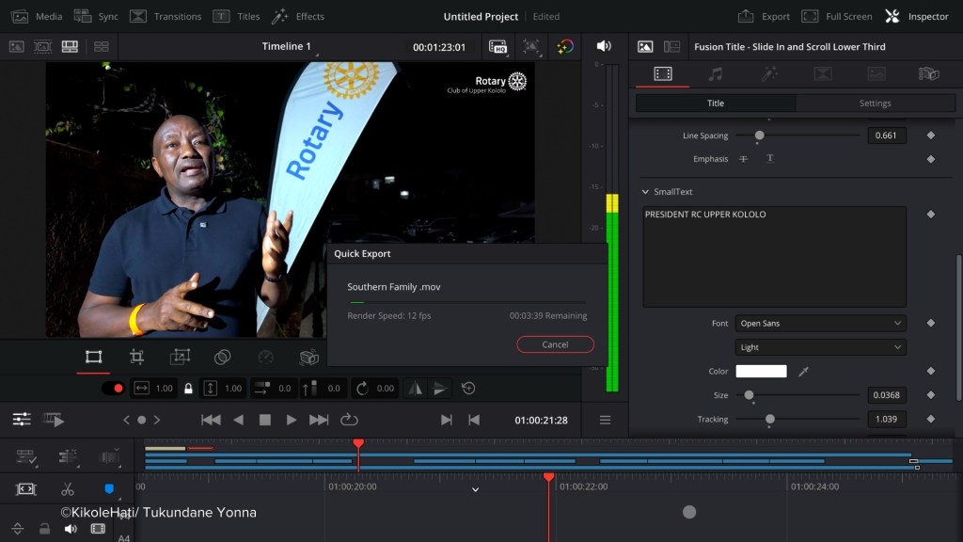Click the razor scissors split clip icon
Image resolution: width=963 pixels, height=542 pixels.
[67, 489]
